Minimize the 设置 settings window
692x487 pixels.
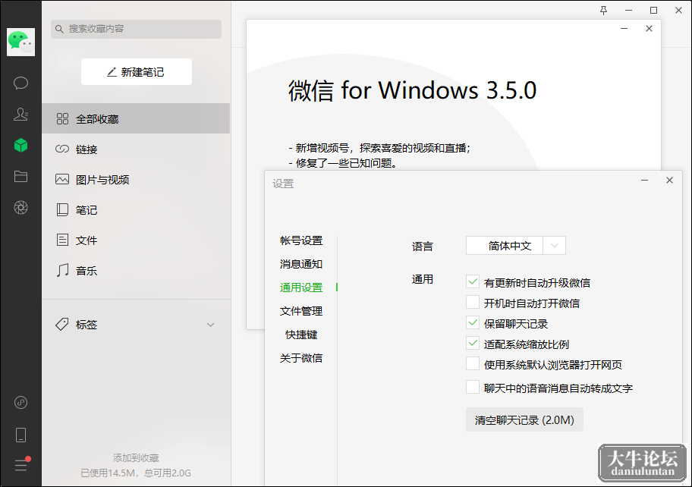(644, 180)
